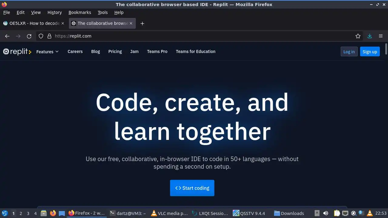Screen dimensions: 388x218
Task: Open Teams for Education page
Action: pos(196,51)
